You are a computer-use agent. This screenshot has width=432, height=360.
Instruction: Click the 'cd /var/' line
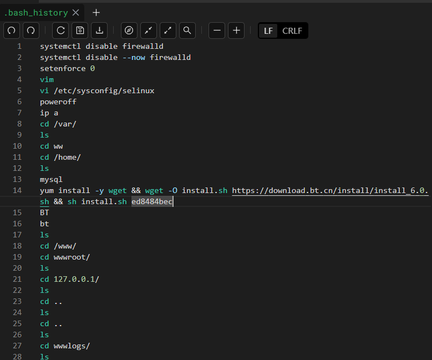click(x=58, y=124)
